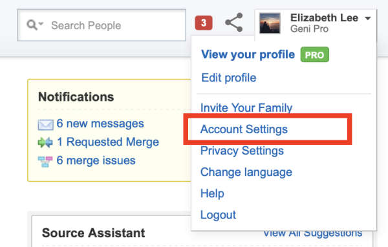Expand the search type dropdown arrow
This screenshot has width=388, height=247.
pos(41,24)
